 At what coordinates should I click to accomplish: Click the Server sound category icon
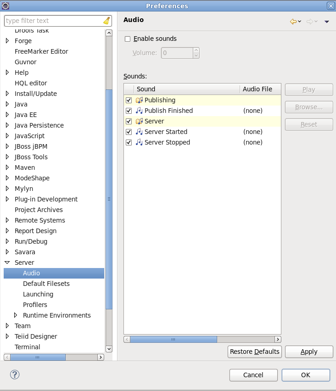[x=140, y=121]
